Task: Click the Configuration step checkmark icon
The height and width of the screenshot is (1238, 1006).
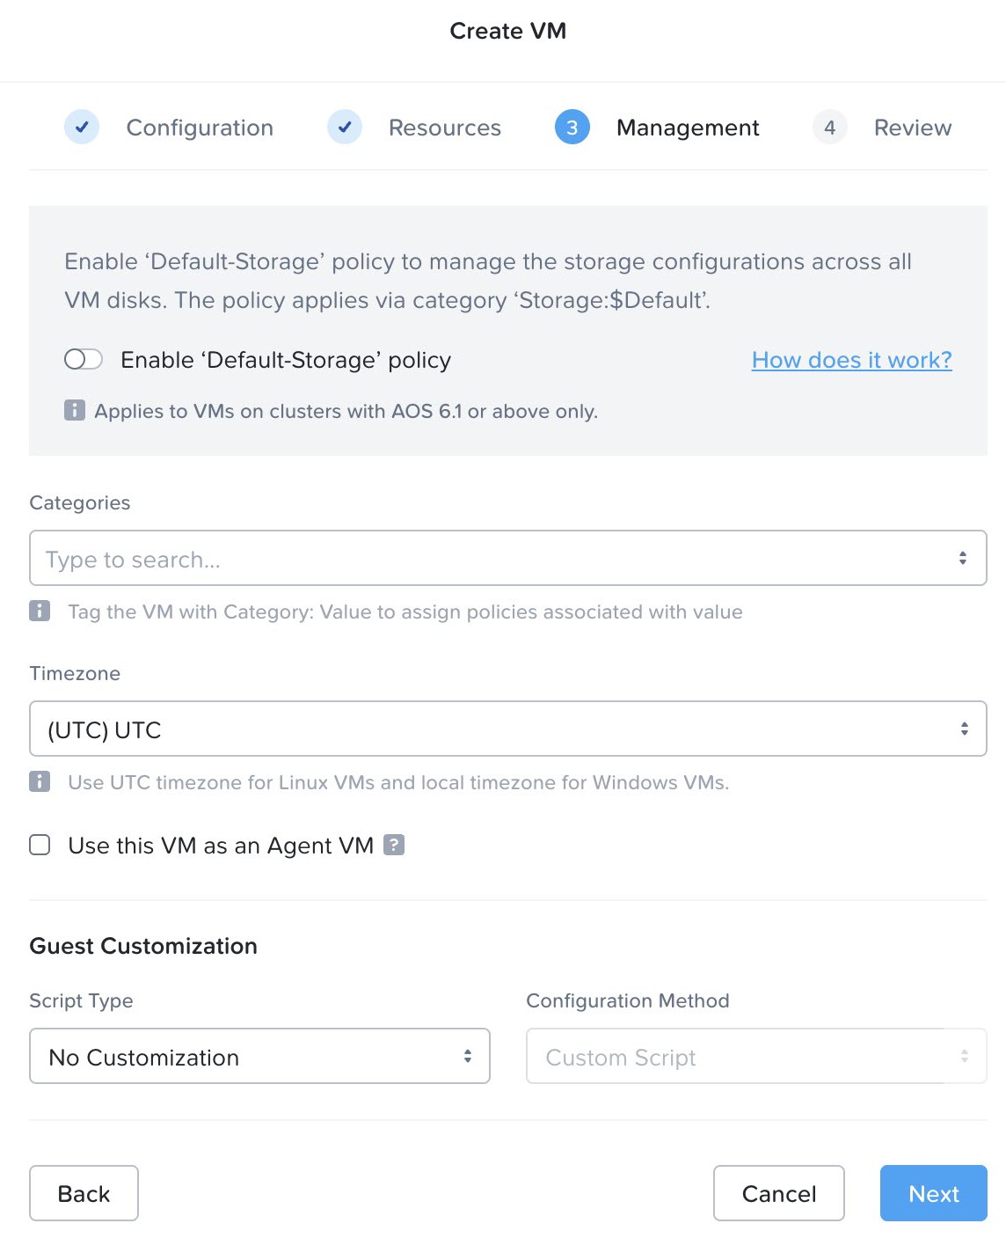Action: click(x=82, y=127)
